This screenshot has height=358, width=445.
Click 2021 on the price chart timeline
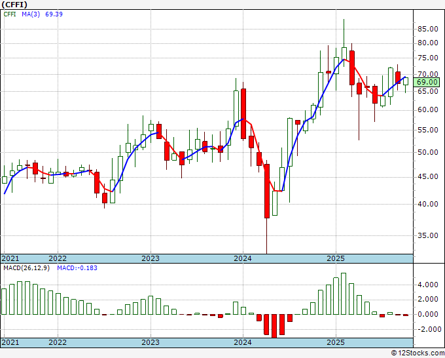pyautogui.click(x=10, y=258)
